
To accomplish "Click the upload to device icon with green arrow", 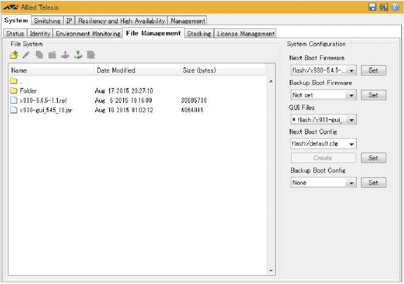I will 78,55.
